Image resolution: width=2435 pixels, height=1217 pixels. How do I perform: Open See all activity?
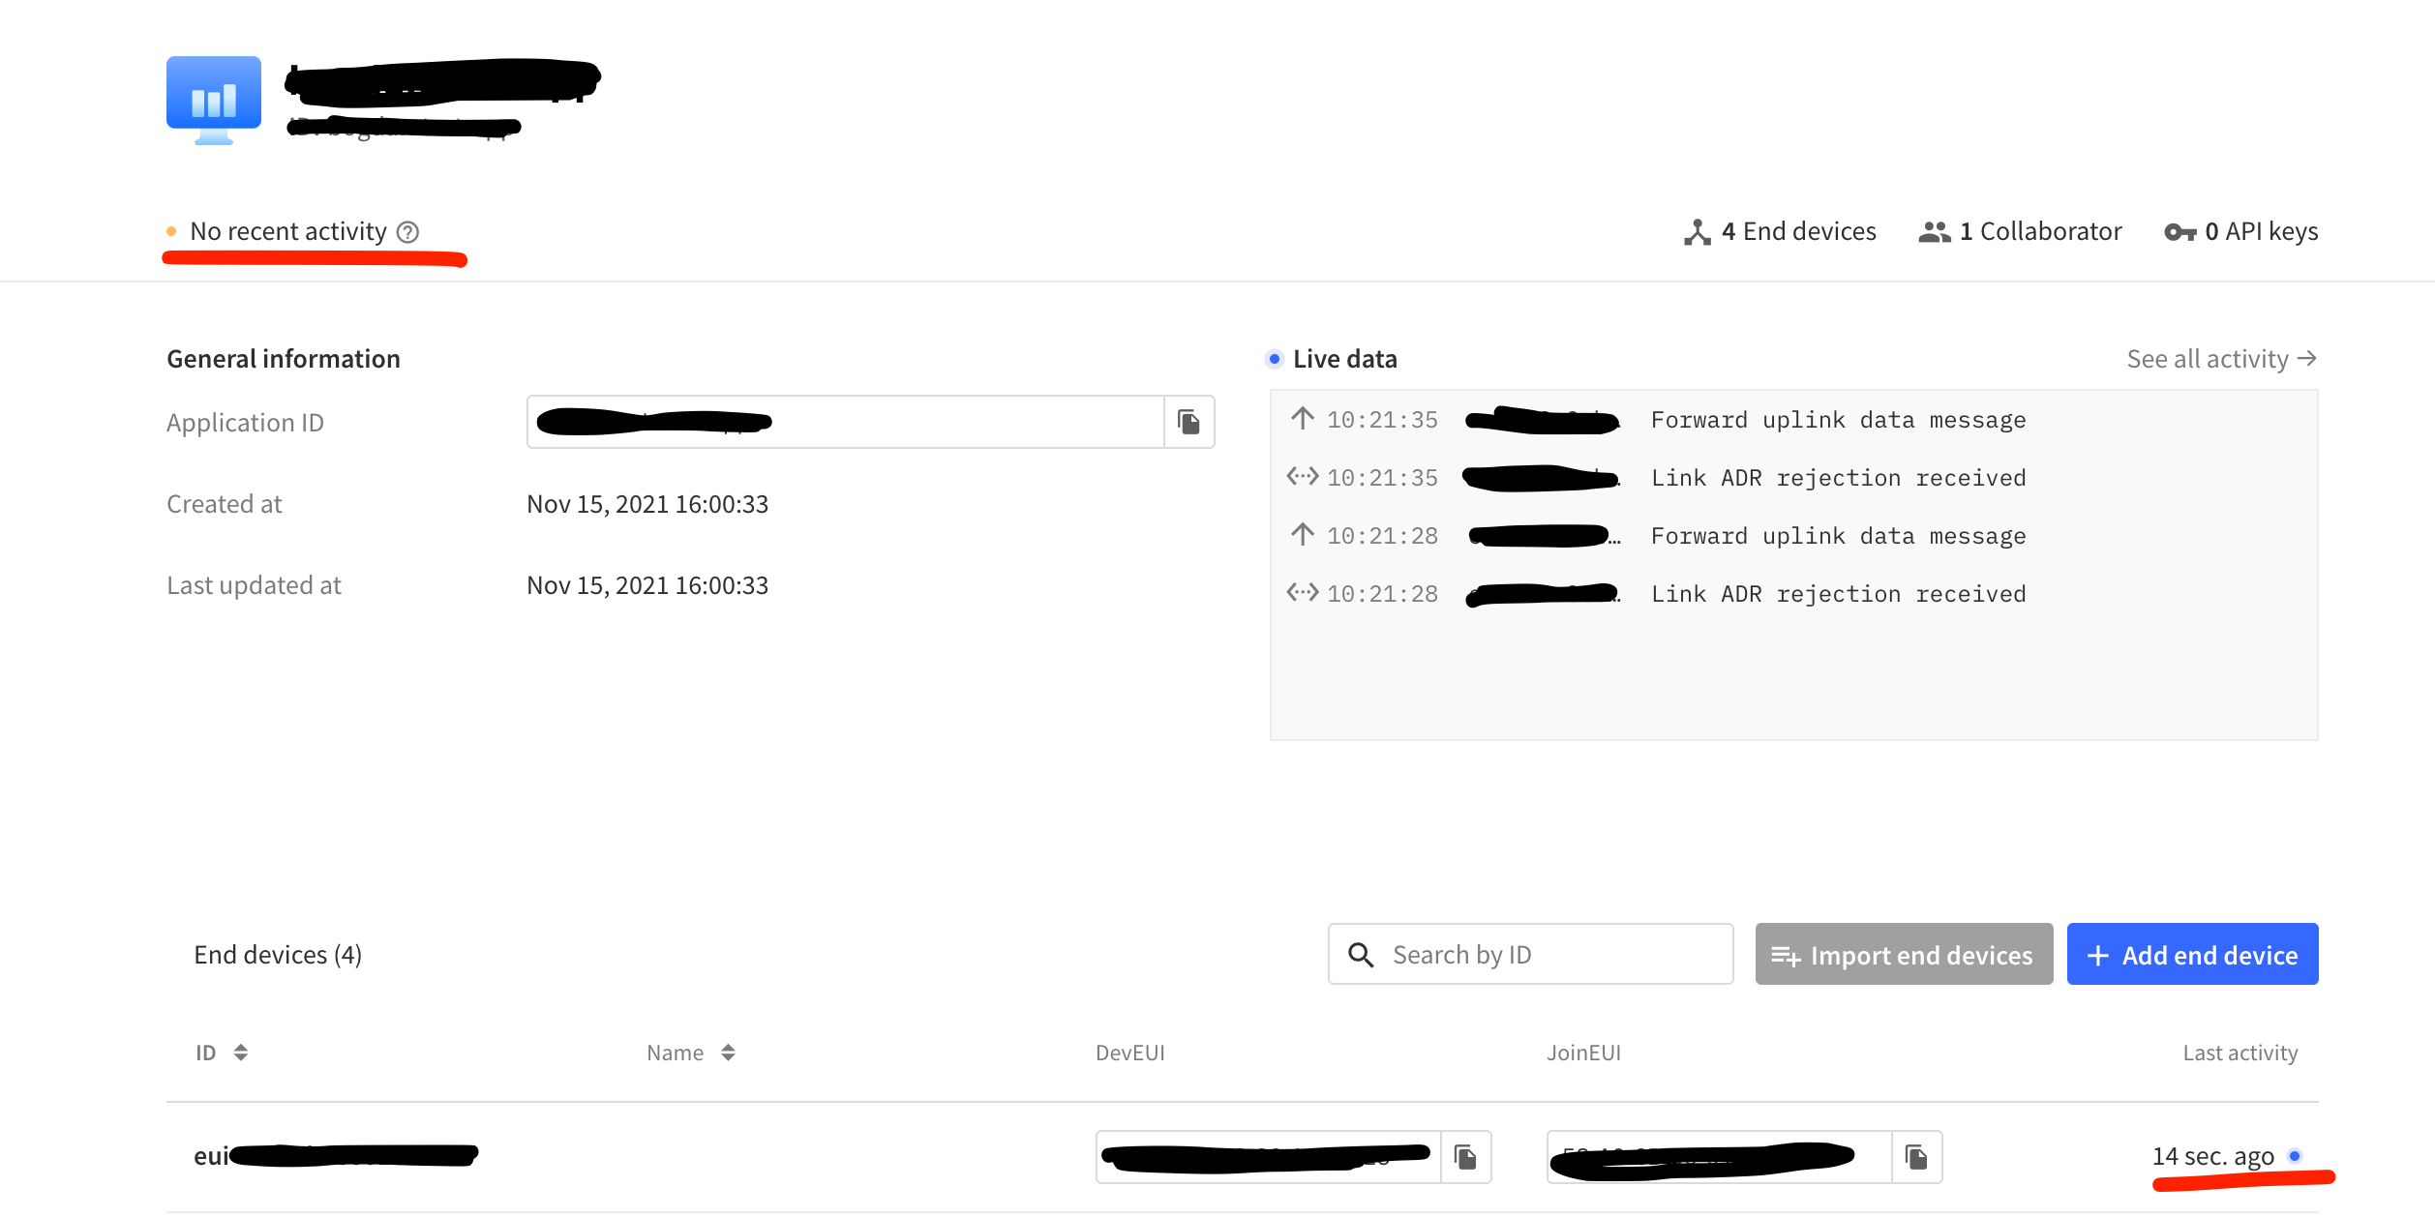[2222, 358]
